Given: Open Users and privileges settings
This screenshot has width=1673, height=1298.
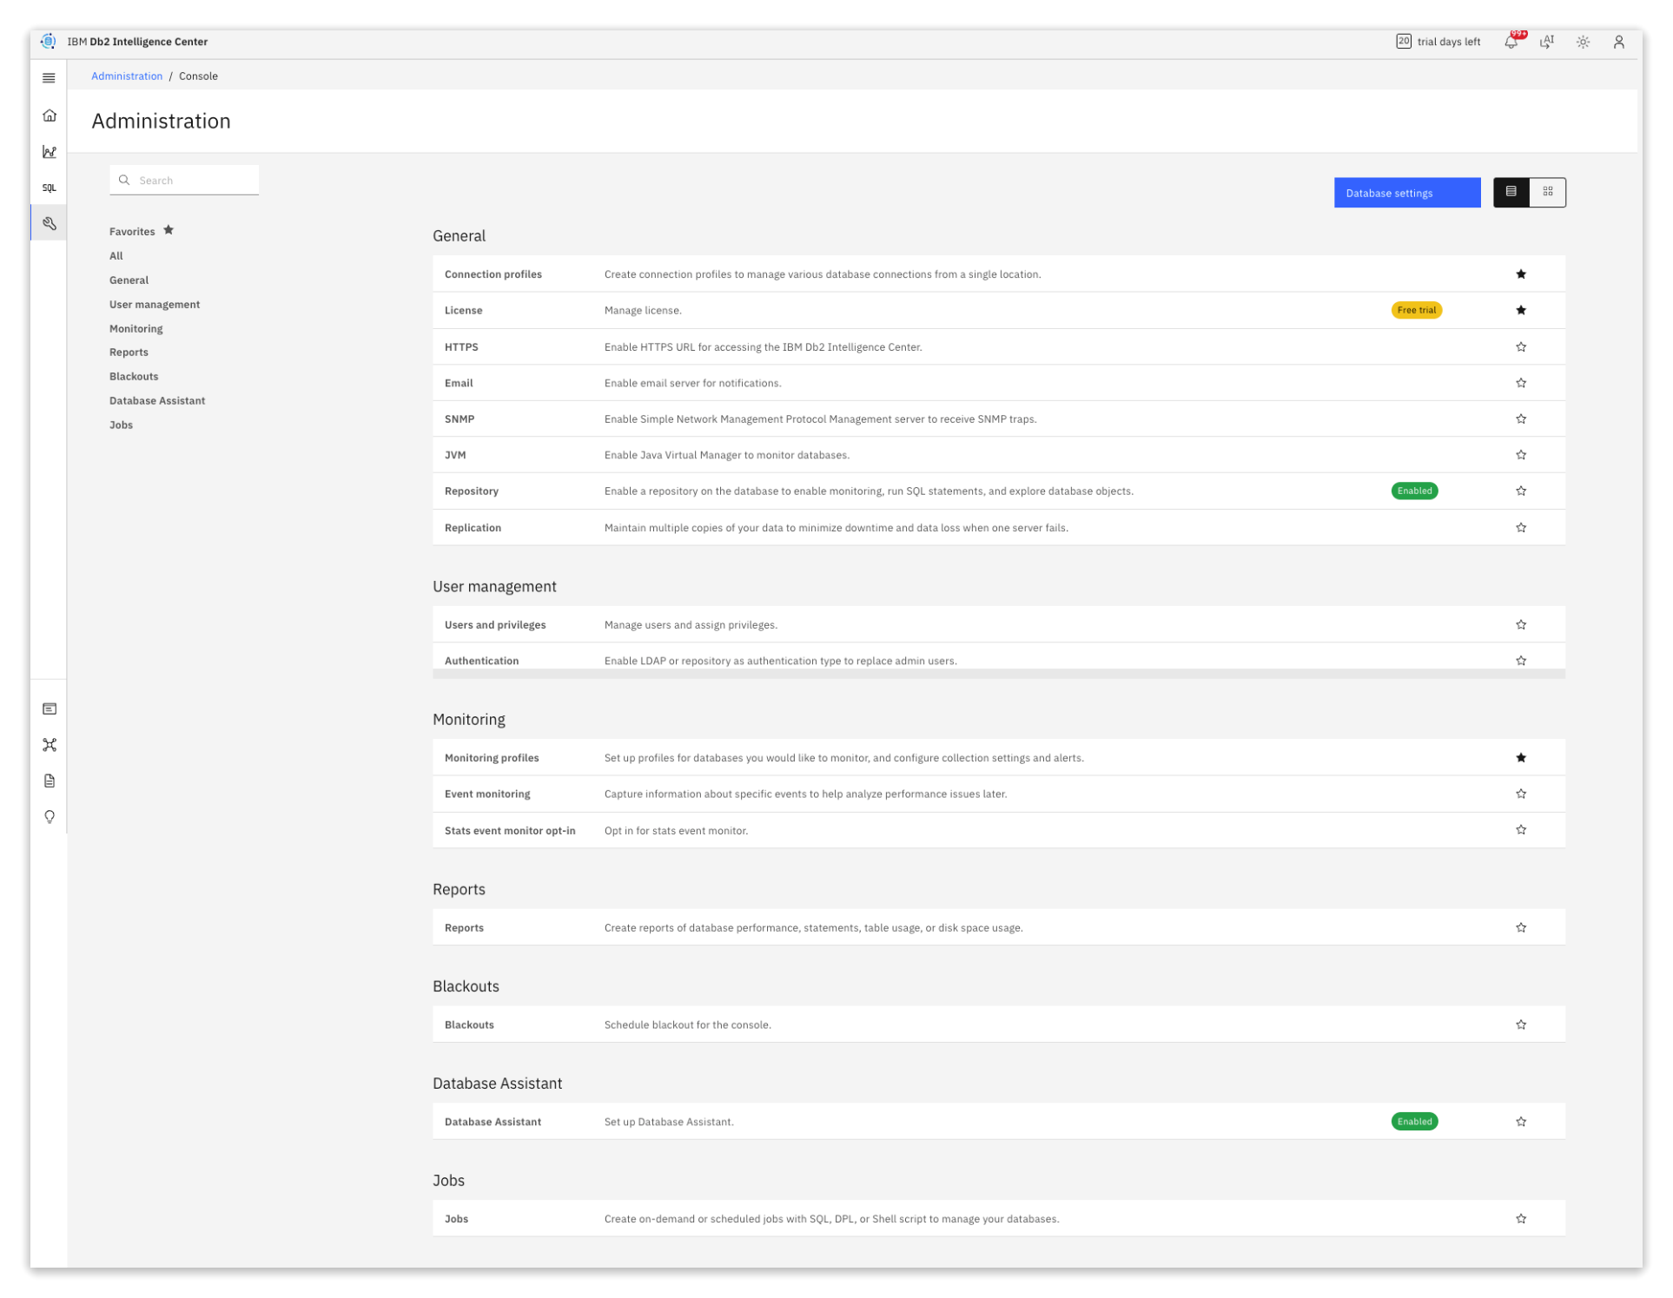Looking at the screenshot, I should [x=999, y=625].
